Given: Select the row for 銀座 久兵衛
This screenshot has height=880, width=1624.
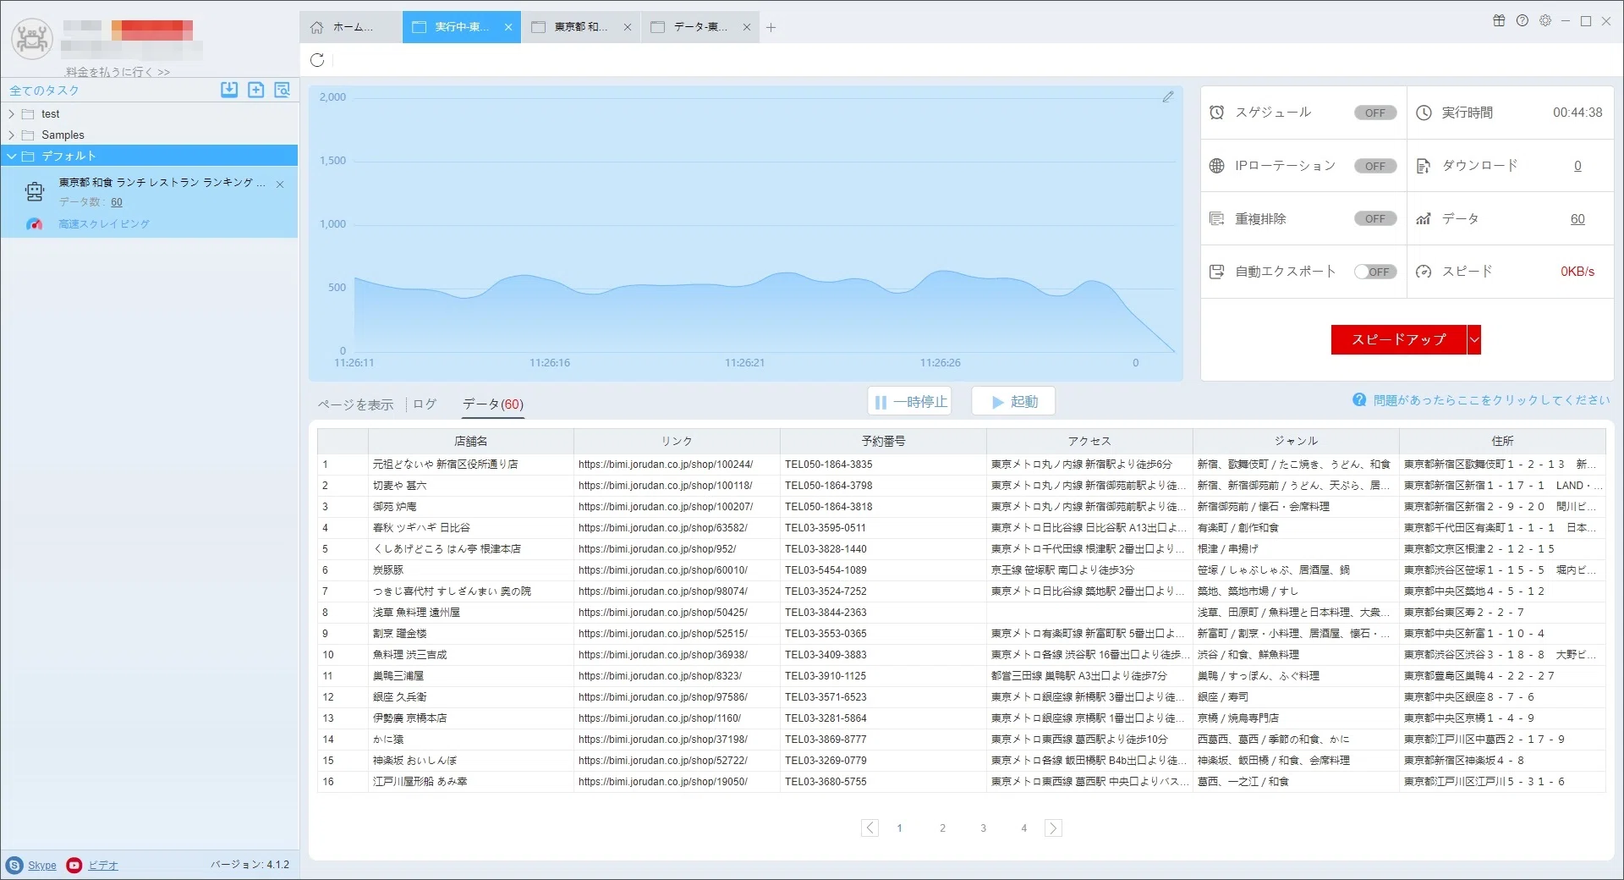Looking at the screenshot, I should click(x=961, y=697).
